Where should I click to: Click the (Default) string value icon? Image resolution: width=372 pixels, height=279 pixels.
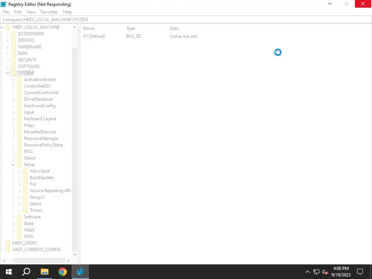[85, 36]
